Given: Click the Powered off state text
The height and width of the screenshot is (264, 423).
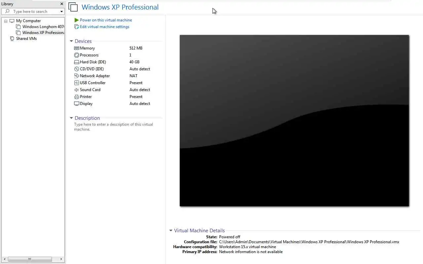Looking at the screenshot, I should [230, 237].
